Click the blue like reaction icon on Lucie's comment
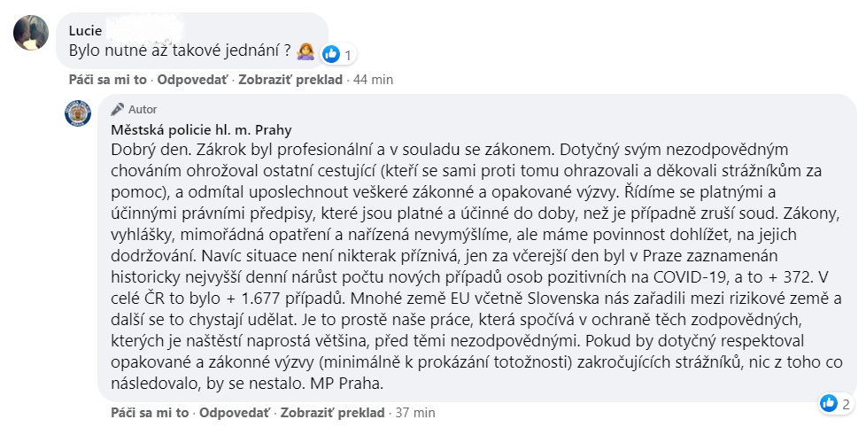The width and height of the screenshot is (866, 427). point(331,53)
